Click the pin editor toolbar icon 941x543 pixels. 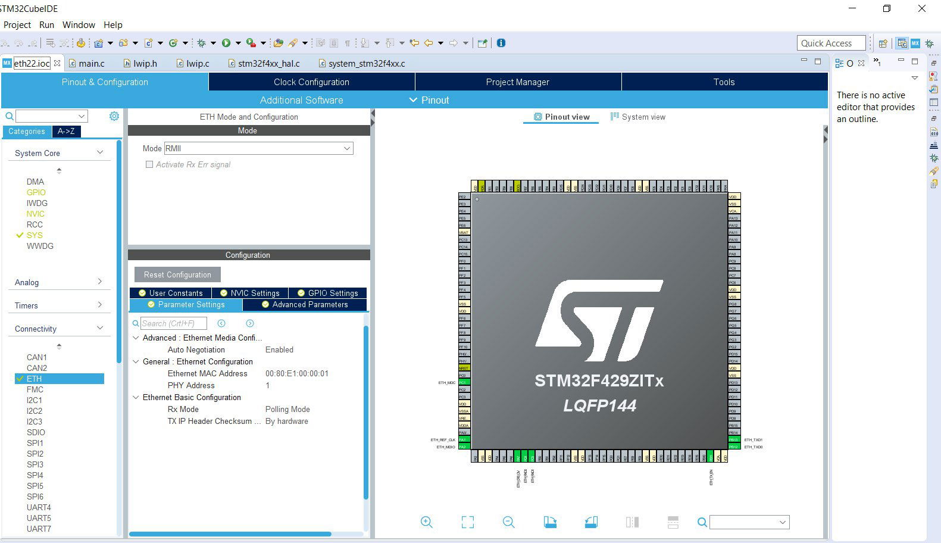click(483, 43)
